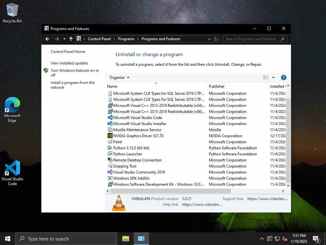Viewport: 326px width, 245px height.
Task: Show hidden tray icons chevron
Action: [262, 239]
